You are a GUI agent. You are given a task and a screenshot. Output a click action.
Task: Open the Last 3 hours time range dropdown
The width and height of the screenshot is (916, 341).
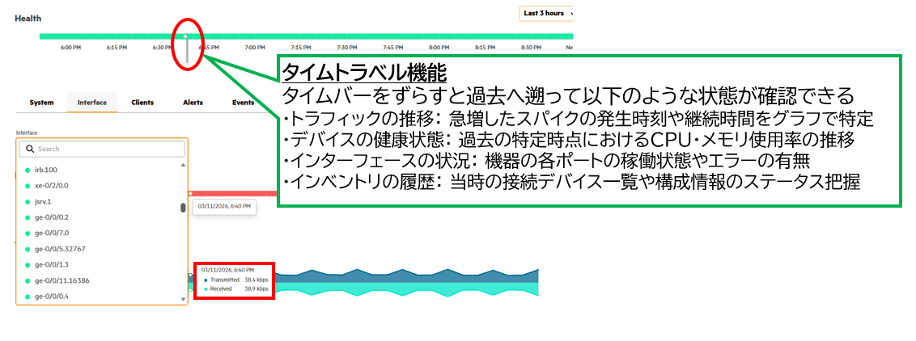(547, 14)
